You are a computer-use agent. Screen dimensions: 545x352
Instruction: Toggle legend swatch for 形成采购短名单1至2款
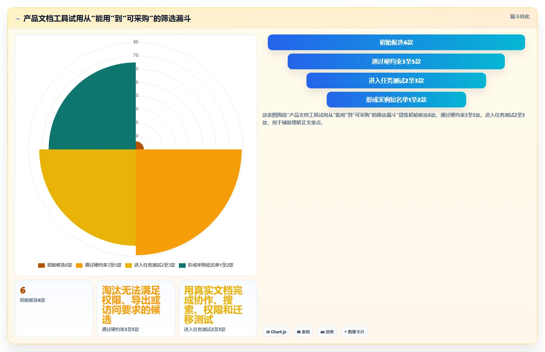182,265
